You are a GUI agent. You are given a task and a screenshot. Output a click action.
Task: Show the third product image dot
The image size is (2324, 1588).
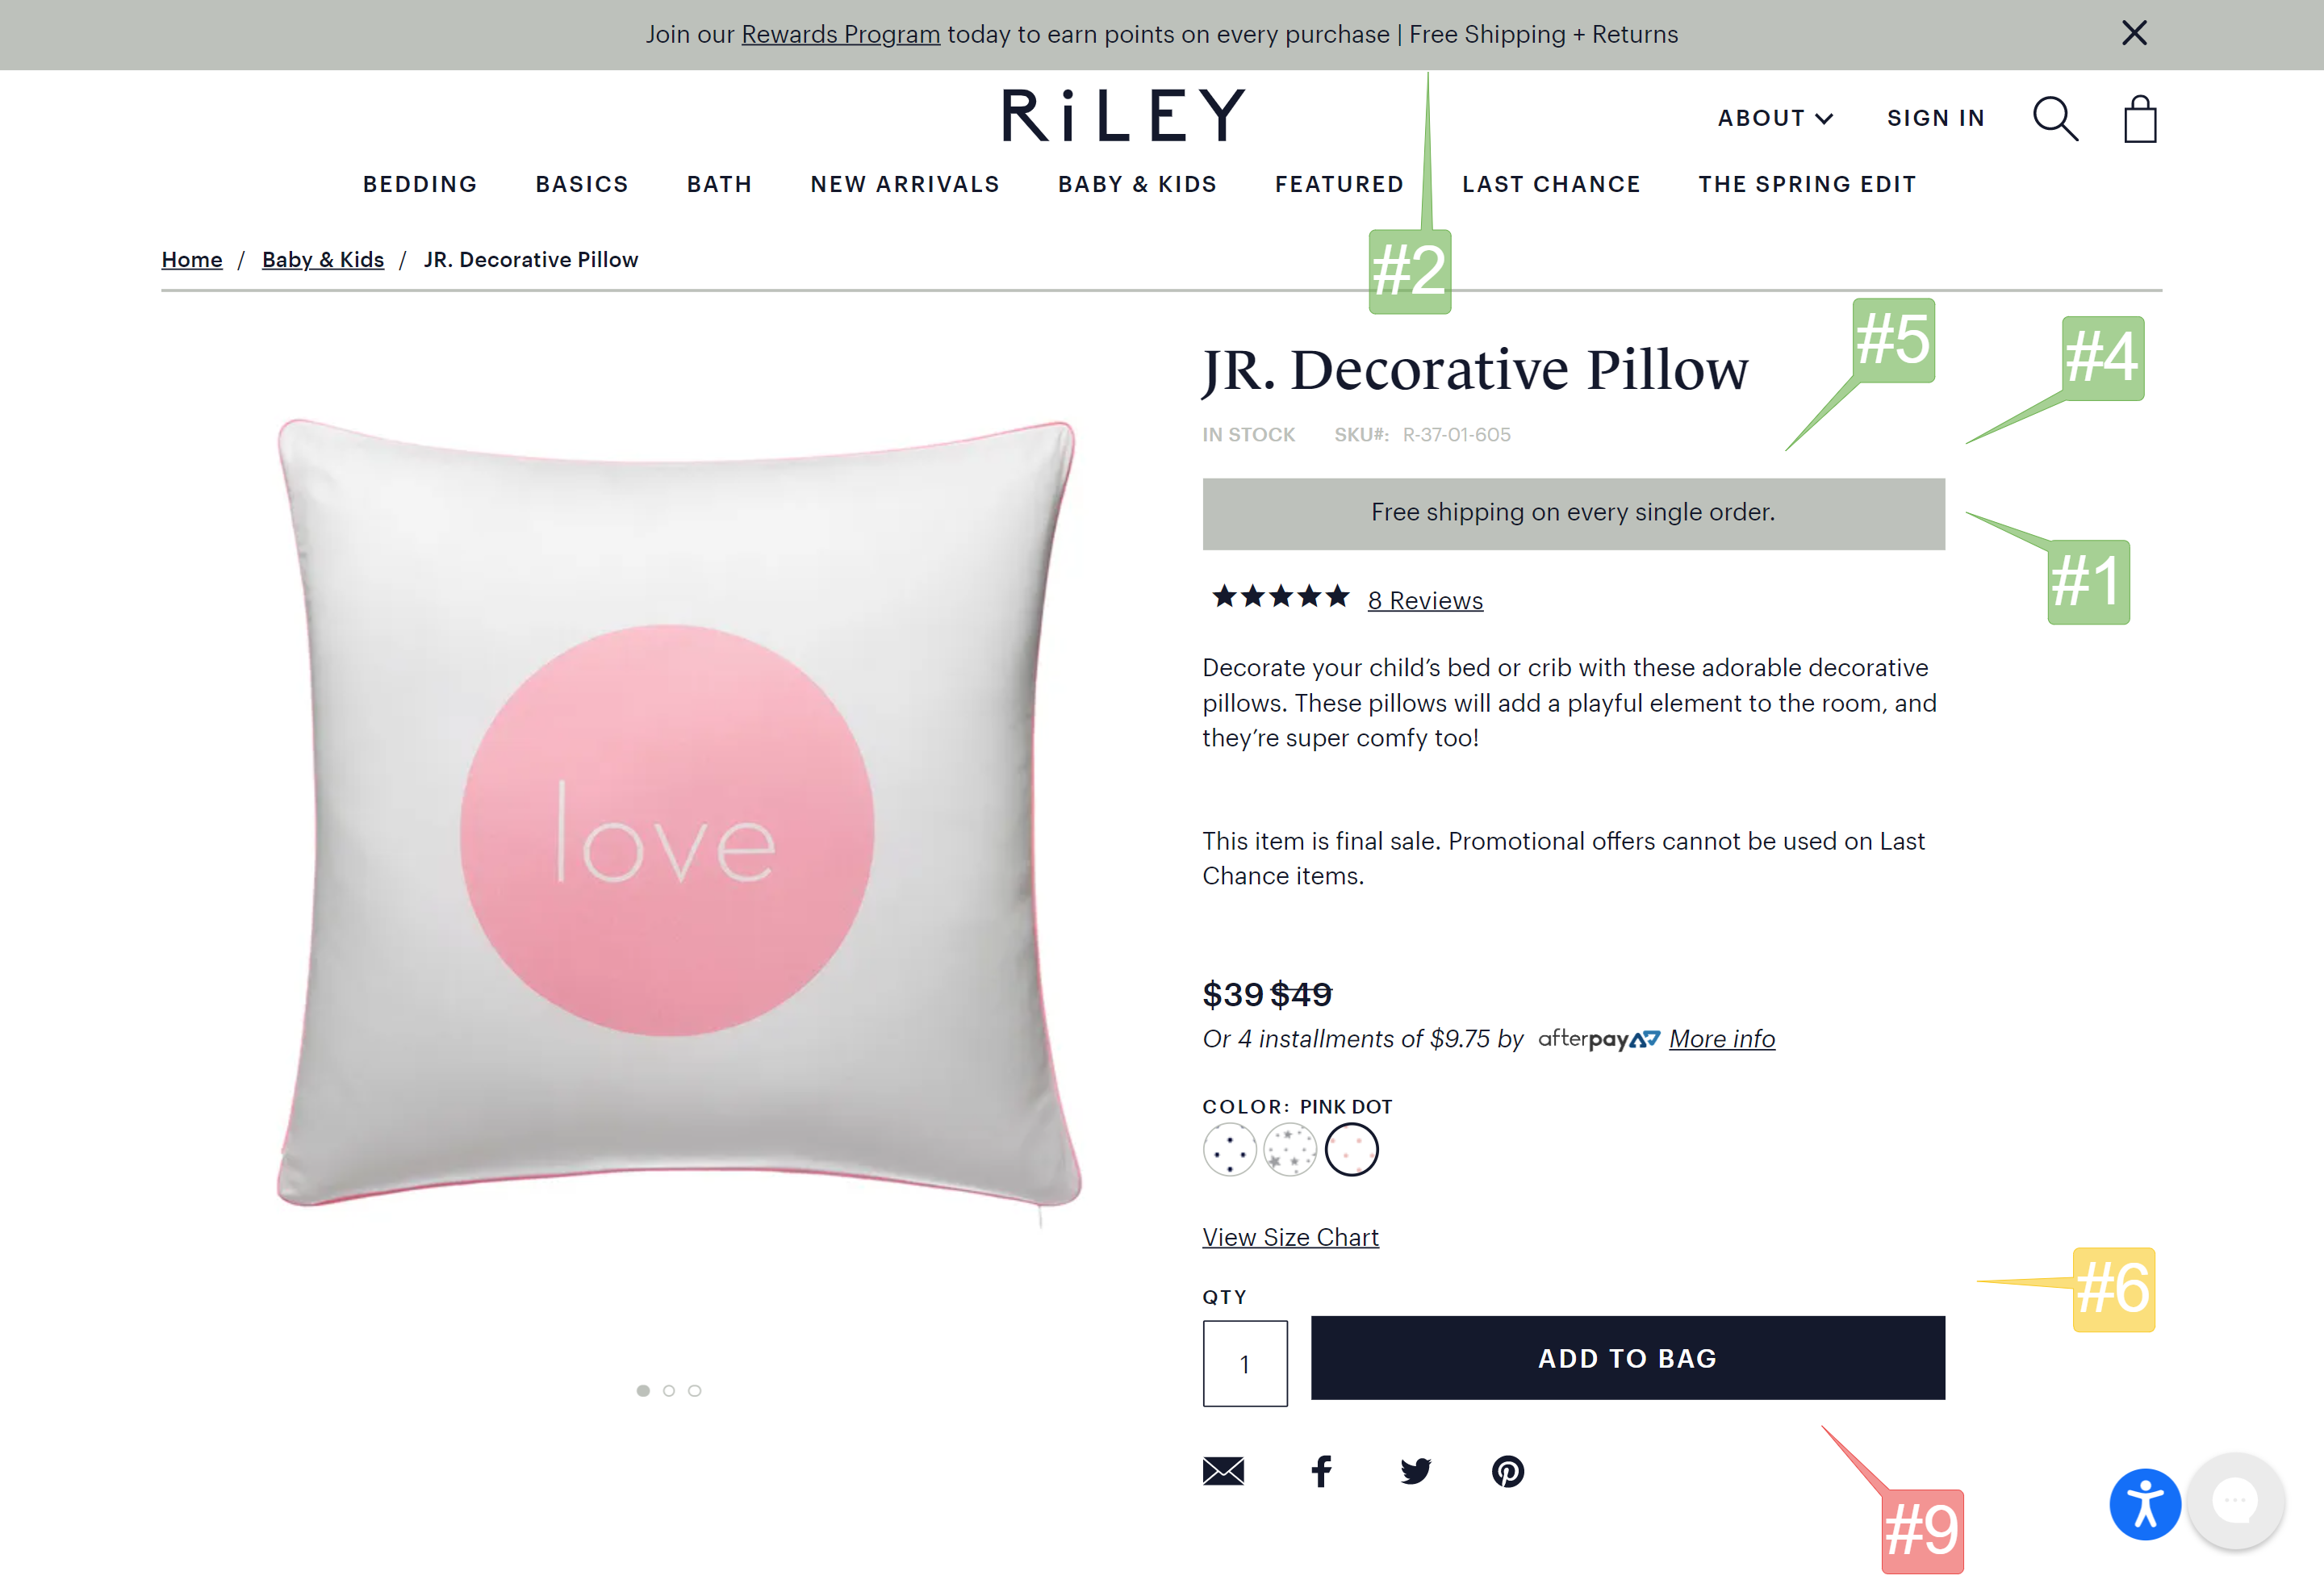click(695, 1390)
